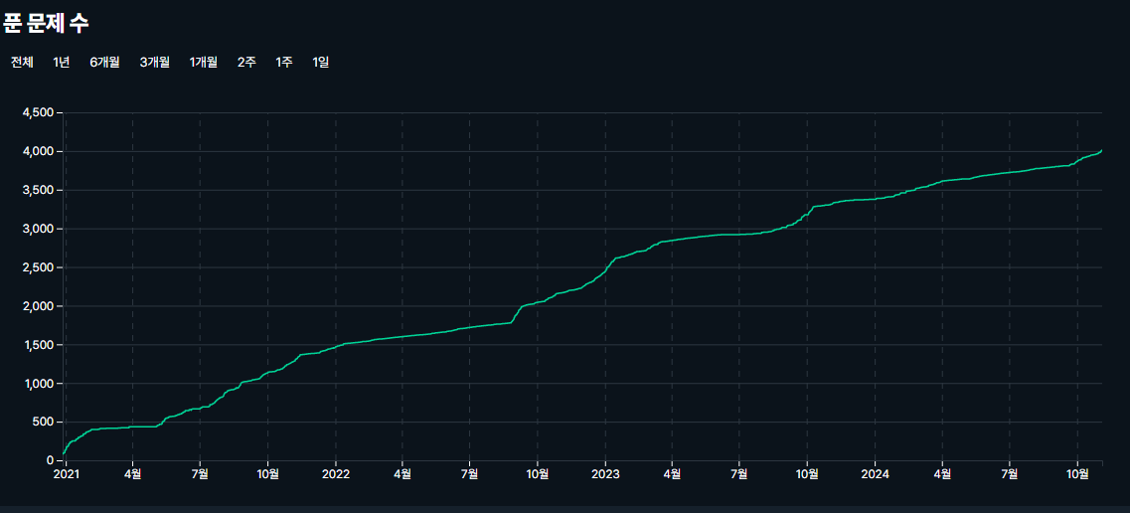The width and height of the screenshot is (1130, 513).
Task: Switch to the 1주 view
Action: 284,62
